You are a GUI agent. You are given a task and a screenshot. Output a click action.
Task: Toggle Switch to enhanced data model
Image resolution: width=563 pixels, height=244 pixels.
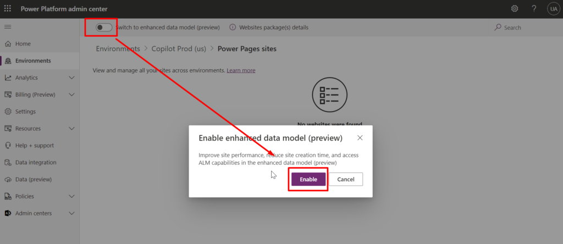pyautogui.click(x=104, y=27)
